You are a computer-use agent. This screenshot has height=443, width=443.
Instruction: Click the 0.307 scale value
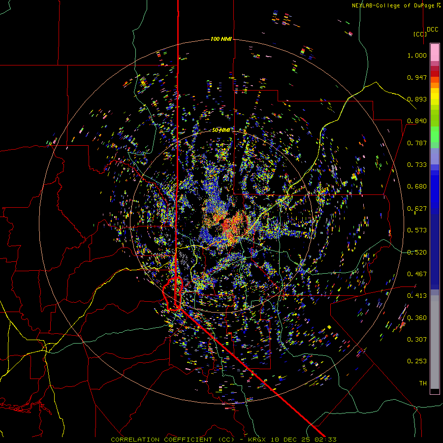pyautogui.click(x=417, y=340)
